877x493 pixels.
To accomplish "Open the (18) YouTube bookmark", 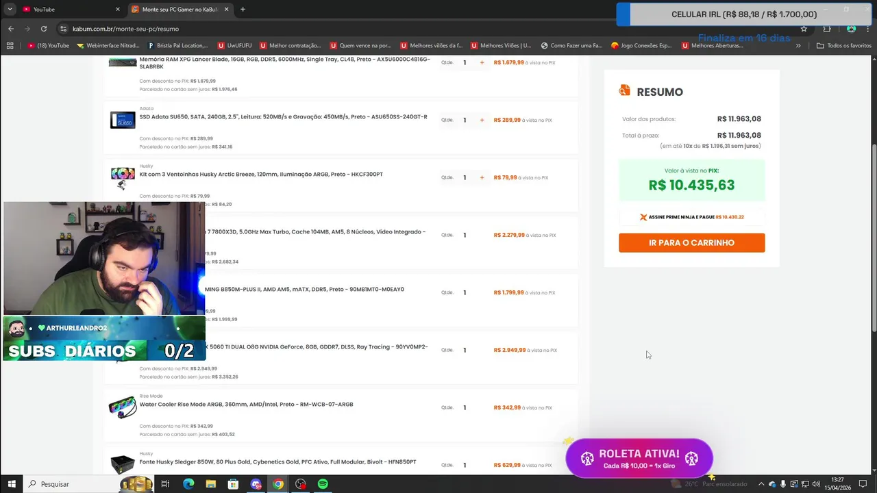I will tap(48, 46).
